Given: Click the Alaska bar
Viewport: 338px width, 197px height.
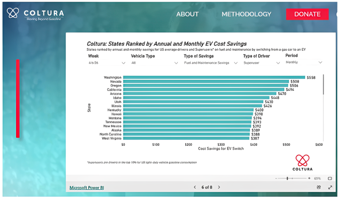Looking at the screenshot, I should pos(186,130).
